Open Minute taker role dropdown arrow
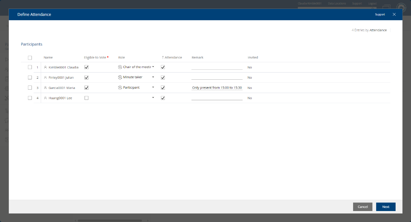This screenshot has height=222, width=411. (153, 77)
